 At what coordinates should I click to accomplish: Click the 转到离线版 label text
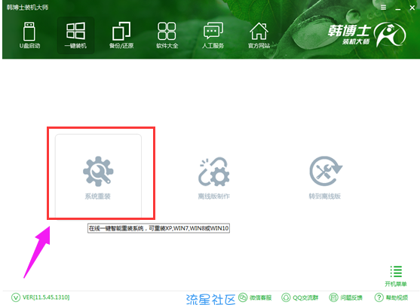[325, 197]
